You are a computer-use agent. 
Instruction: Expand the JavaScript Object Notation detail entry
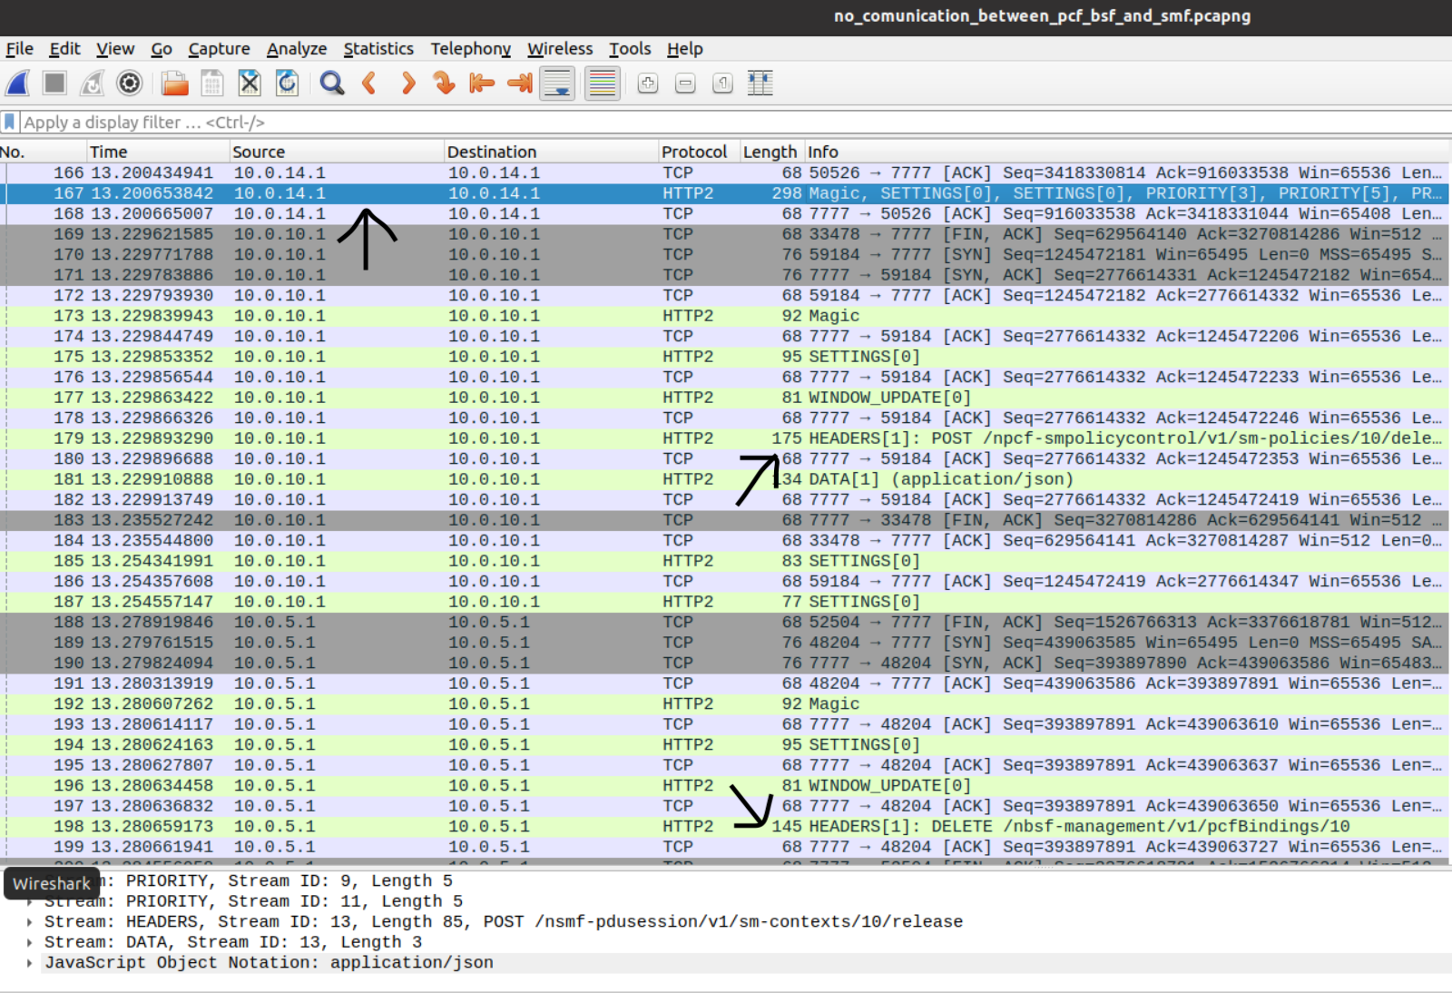pyautogui.click(x=29, y=962)
